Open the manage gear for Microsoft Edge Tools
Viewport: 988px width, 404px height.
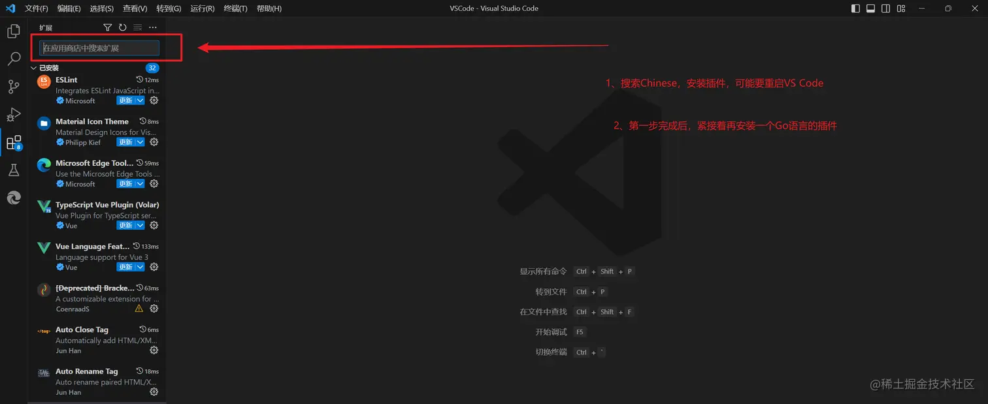tap(154, 183)
